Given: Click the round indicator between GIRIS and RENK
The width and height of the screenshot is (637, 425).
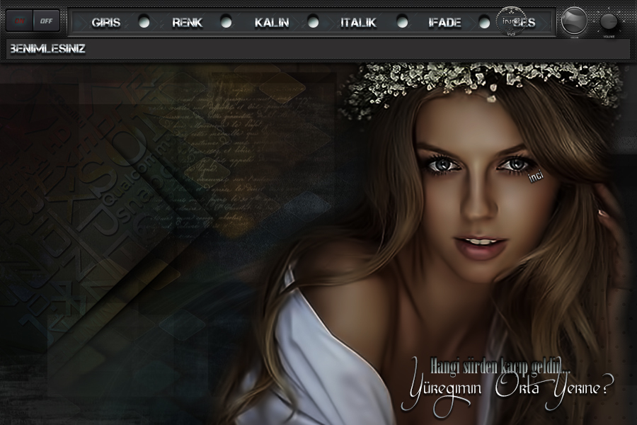Looking at the screenshot, I should click(144, 23).
